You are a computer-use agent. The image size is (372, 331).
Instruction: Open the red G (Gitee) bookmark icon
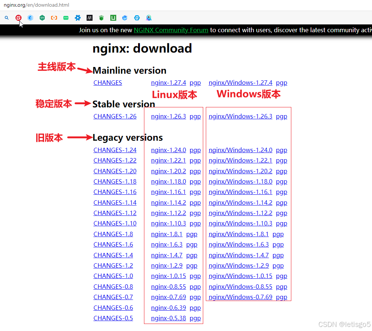coord(19,18)
